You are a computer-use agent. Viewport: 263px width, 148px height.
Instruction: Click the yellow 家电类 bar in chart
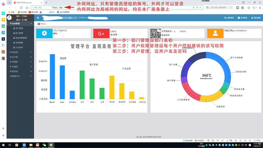[x=112, y=87]
